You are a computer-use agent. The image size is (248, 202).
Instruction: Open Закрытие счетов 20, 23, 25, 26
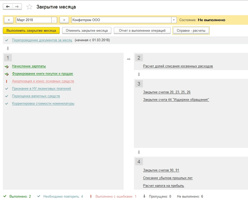167,92
